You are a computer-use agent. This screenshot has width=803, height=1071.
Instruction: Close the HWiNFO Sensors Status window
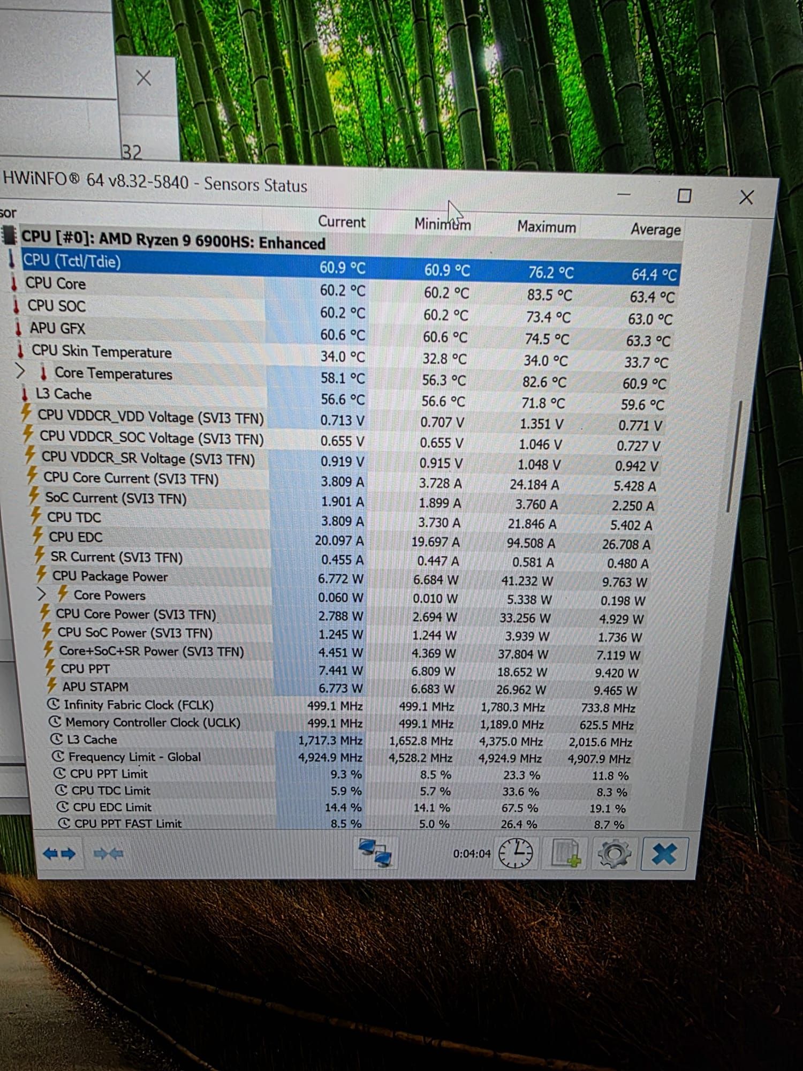pos(746,198)
